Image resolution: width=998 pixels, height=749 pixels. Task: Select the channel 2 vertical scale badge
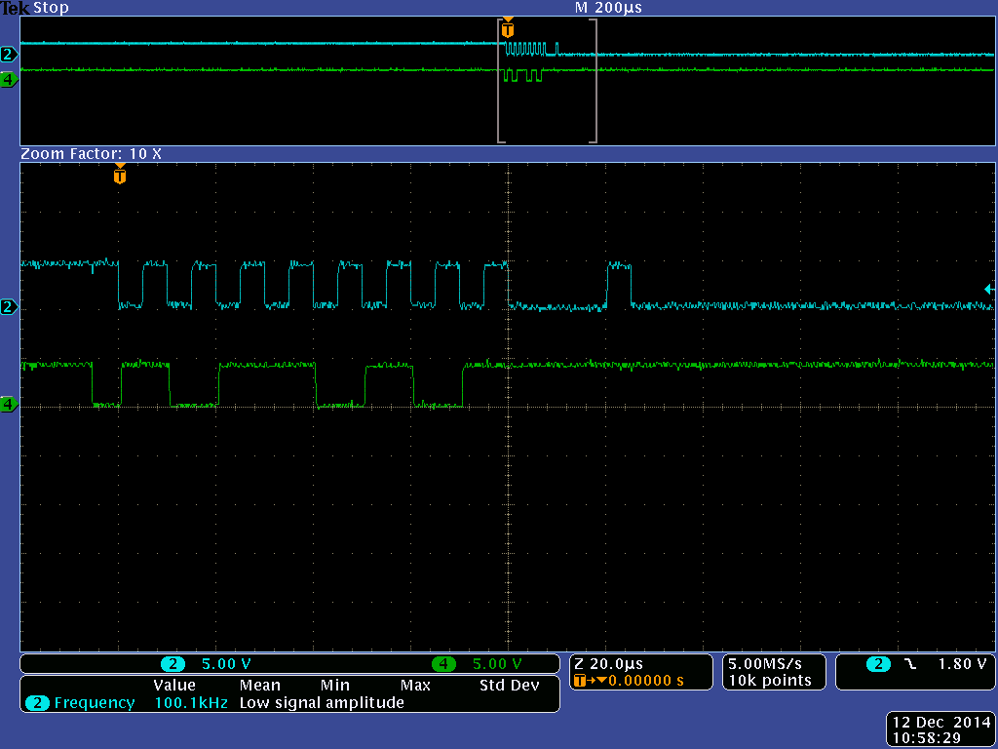coord(173,664)
